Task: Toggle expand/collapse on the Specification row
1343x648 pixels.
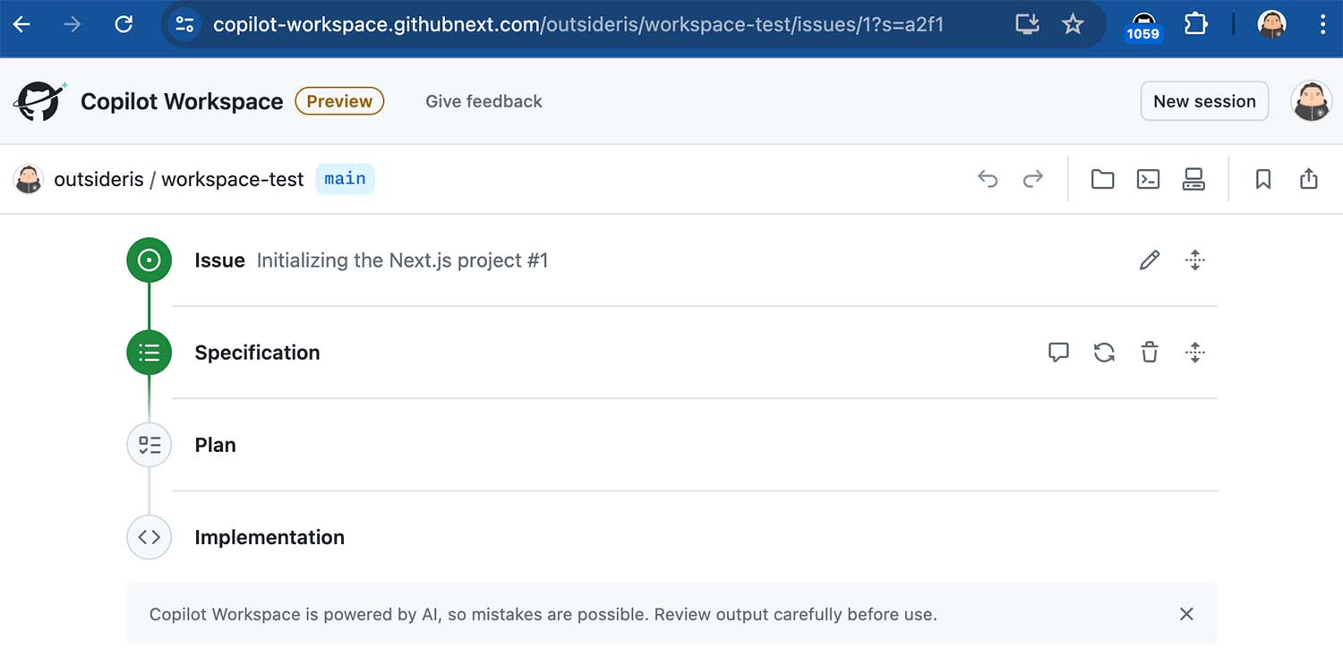Action: coord(1195,353)
